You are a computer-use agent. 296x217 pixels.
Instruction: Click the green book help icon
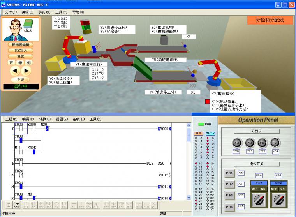point(28,25)
